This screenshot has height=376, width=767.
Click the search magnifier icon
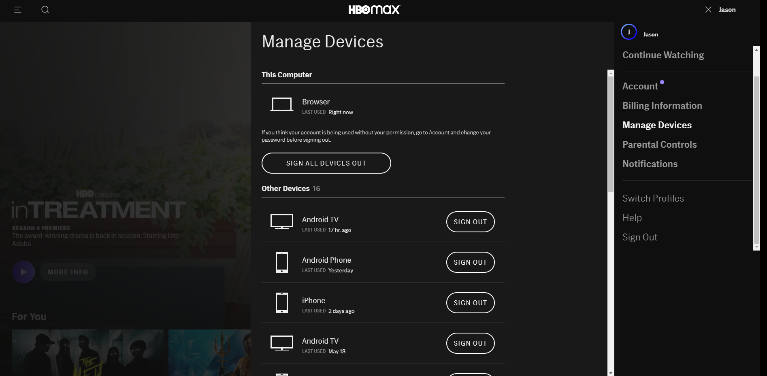click(x=45, y=10)
